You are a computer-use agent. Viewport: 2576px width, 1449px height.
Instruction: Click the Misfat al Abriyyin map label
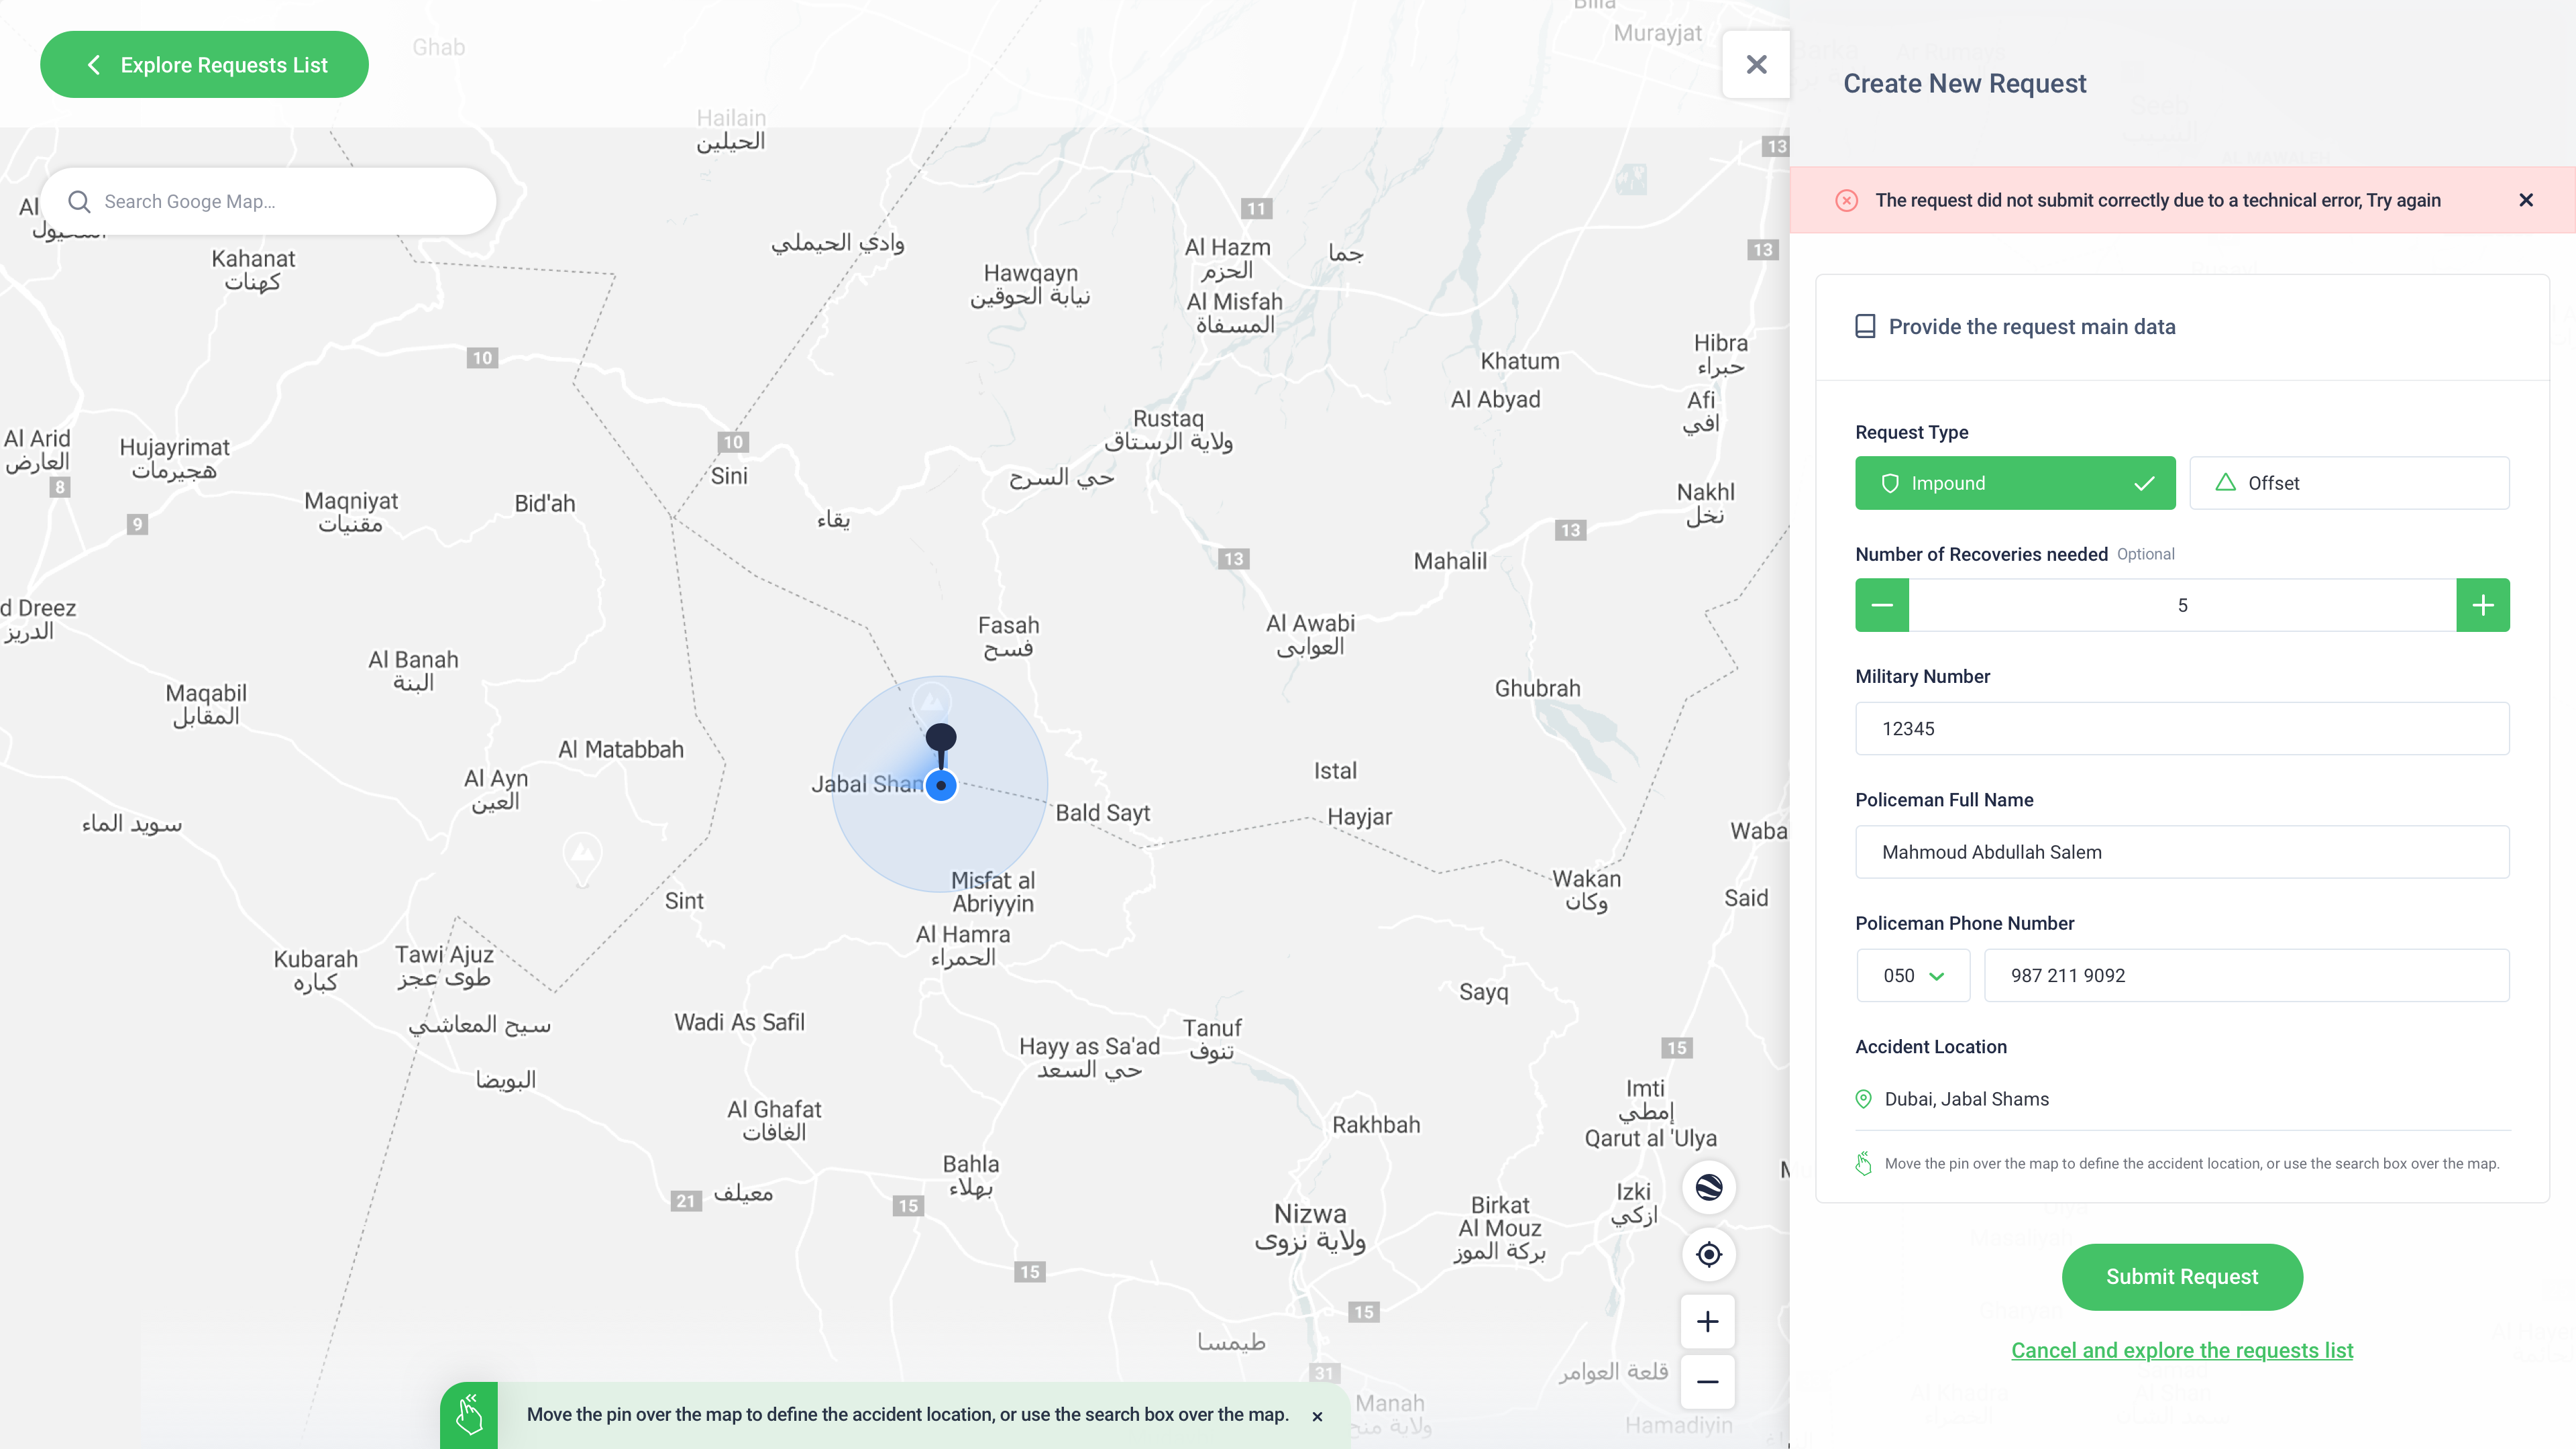tap(992, 892)
